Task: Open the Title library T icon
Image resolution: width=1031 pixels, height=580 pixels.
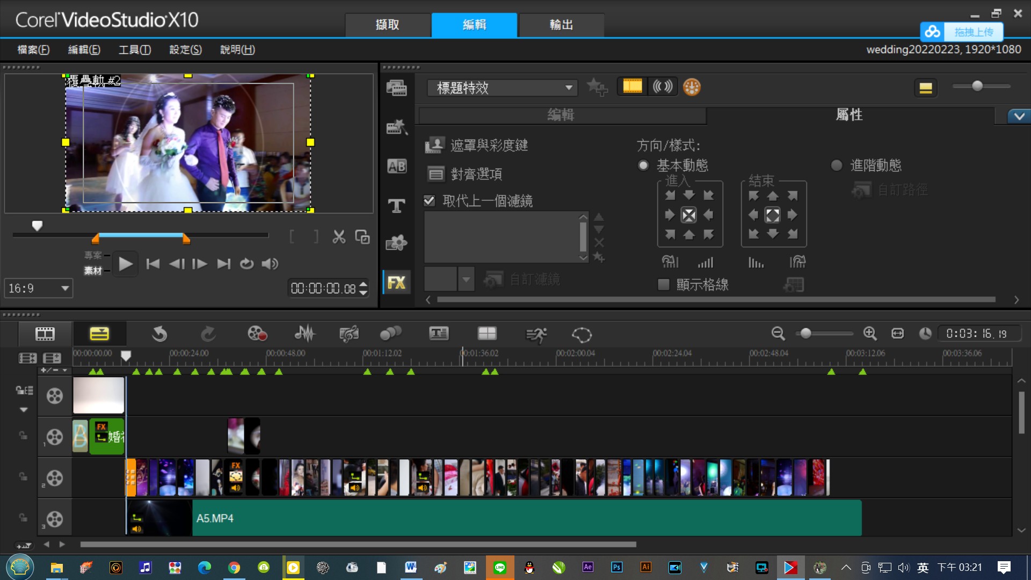Action: click(396, 206)
